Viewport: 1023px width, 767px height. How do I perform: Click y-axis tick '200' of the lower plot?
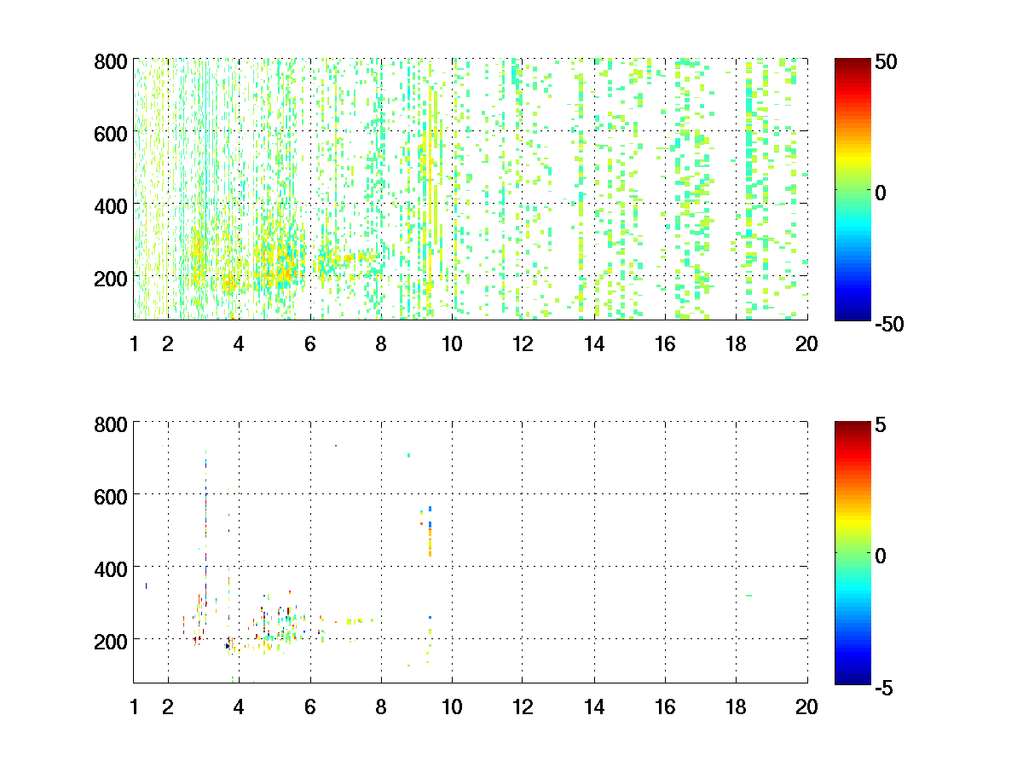click(x=110, y=641)
